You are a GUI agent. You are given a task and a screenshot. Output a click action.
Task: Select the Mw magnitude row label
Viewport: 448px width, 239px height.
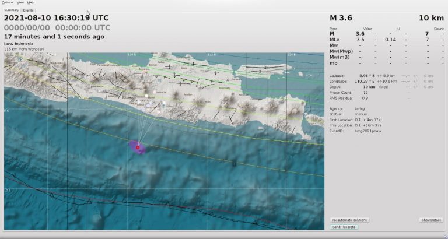tap(334, 45)
